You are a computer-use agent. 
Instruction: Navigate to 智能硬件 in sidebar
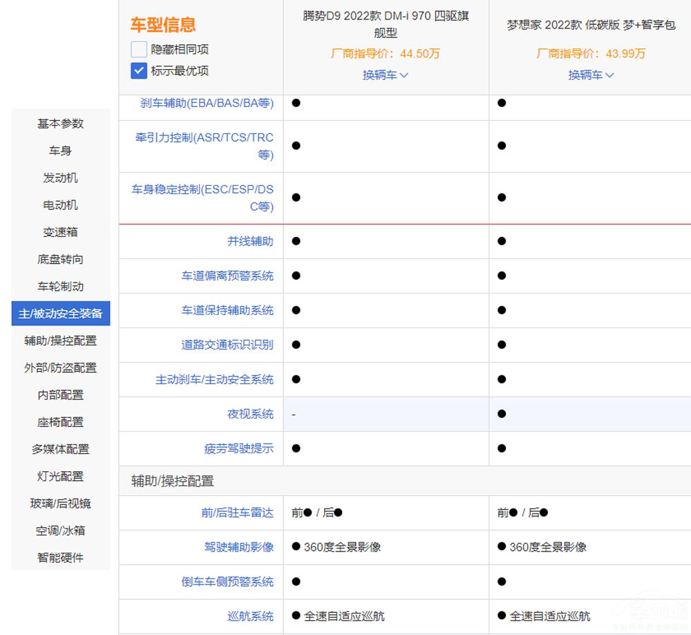[61, 557]
